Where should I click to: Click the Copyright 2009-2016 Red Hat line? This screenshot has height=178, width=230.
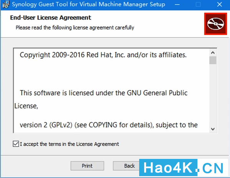(x=103, y=55)
